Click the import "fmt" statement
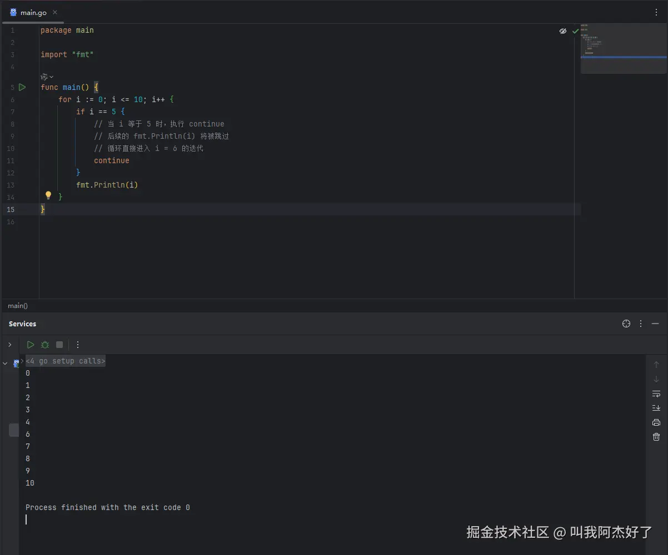 (67, 54)
